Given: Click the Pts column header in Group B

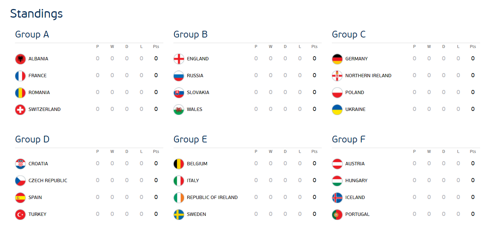Looking at the screenshot, I should 314,47.
